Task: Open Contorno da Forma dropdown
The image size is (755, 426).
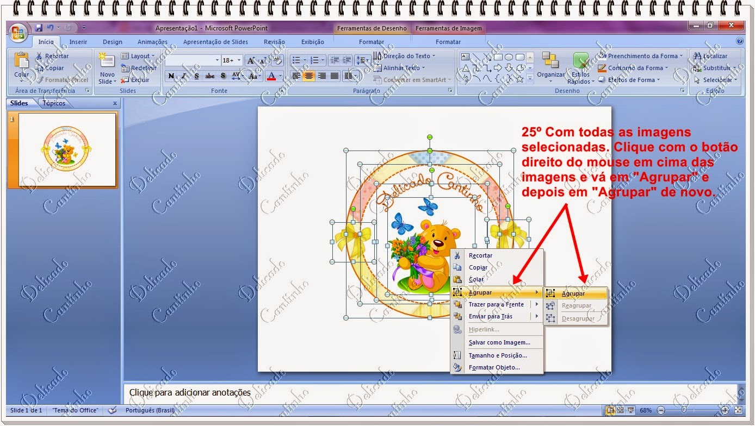Action: click(x=634, y=68)
